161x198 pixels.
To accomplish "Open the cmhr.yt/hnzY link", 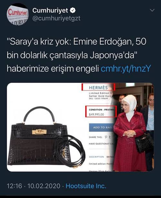I will tap(126, 68).
